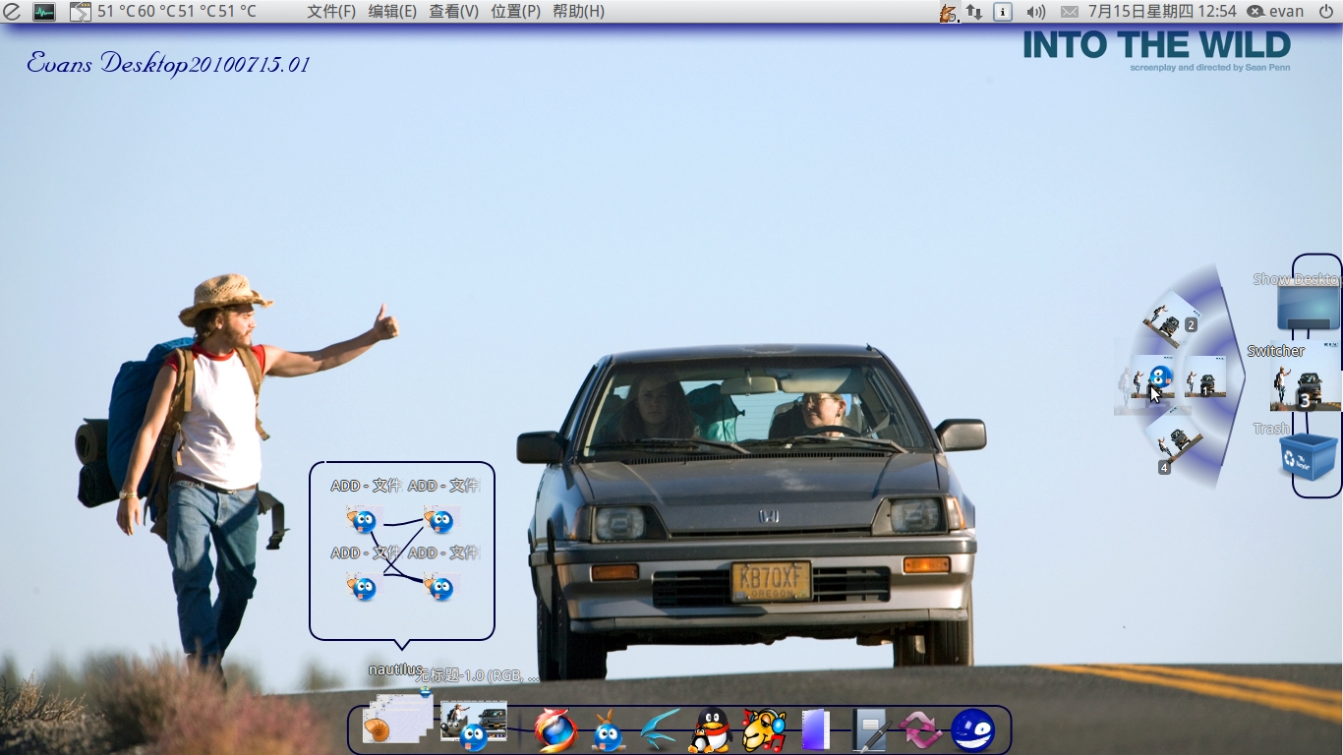
Task: Switch to the 无标题-1.0 GIMP window in the dock
Action: point(474,726)
